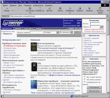The height and width of the screenshot is (98, 110).
Task: Click the найти search button
Action: (77, 32)
